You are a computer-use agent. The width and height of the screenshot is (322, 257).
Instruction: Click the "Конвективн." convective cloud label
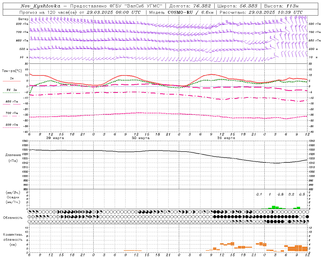[13, 235]
